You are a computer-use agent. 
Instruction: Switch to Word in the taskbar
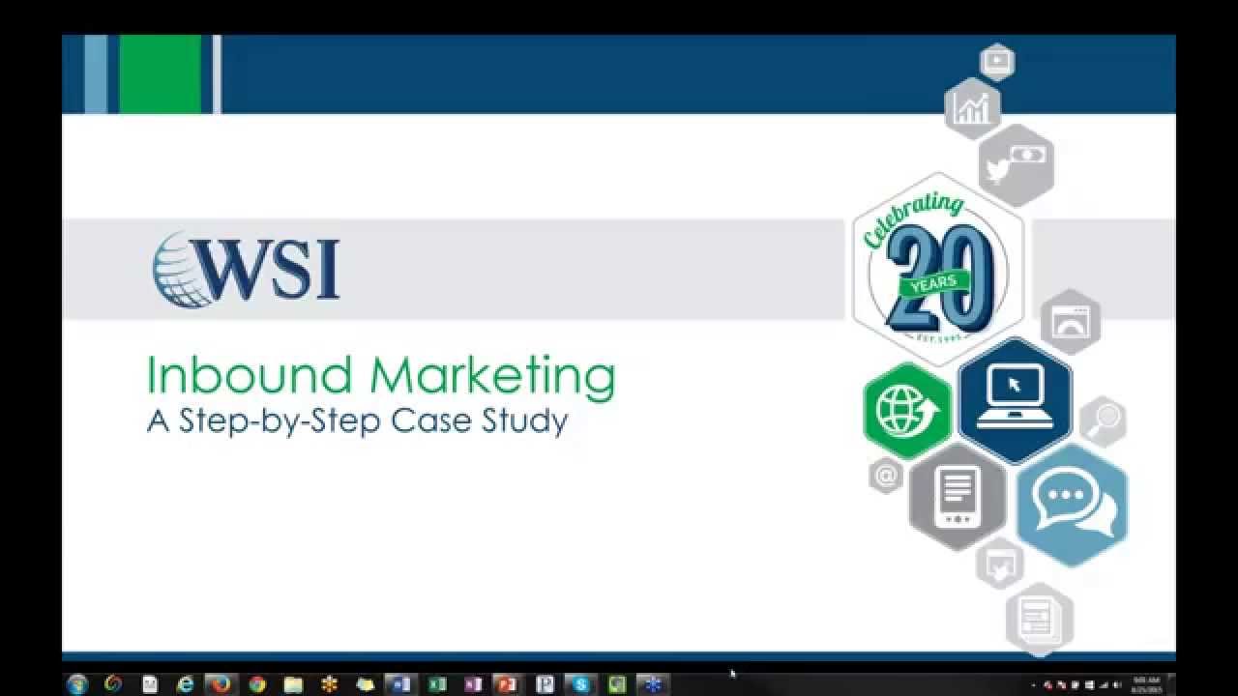pos(399,684)
